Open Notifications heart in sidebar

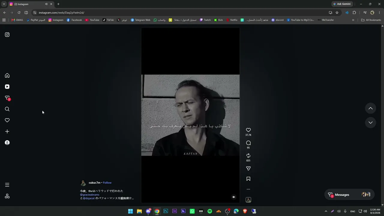pyautogui.click(x=7, y=120)
